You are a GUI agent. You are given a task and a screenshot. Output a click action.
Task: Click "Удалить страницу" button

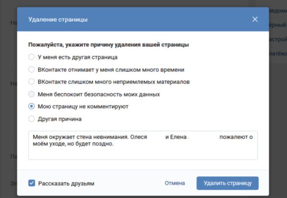click(x=228, y=183)
